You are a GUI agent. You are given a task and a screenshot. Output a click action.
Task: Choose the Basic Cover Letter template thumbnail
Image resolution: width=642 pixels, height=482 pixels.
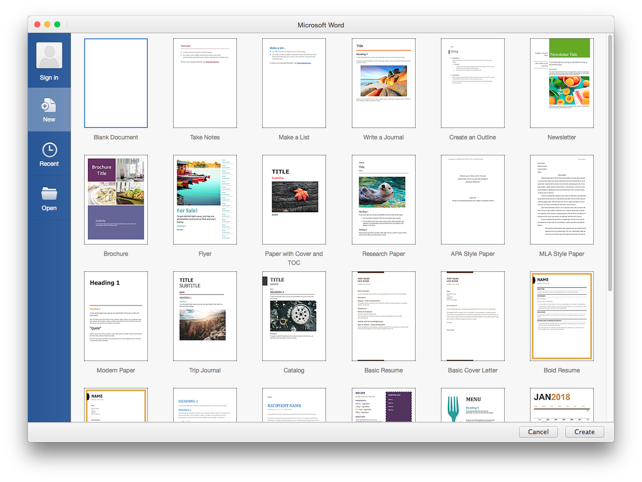point(473,316)
